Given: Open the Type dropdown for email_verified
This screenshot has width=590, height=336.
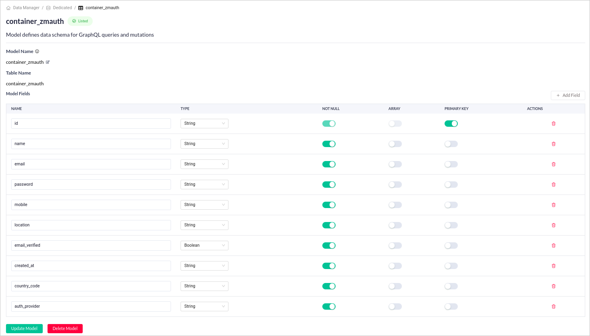Looking at the screenshot, I should (204, 246).
